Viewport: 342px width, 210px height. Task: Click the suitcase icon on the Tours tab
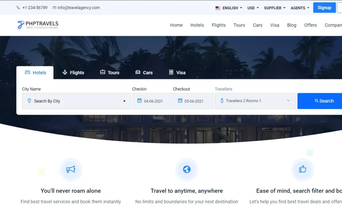coord(103,72)
